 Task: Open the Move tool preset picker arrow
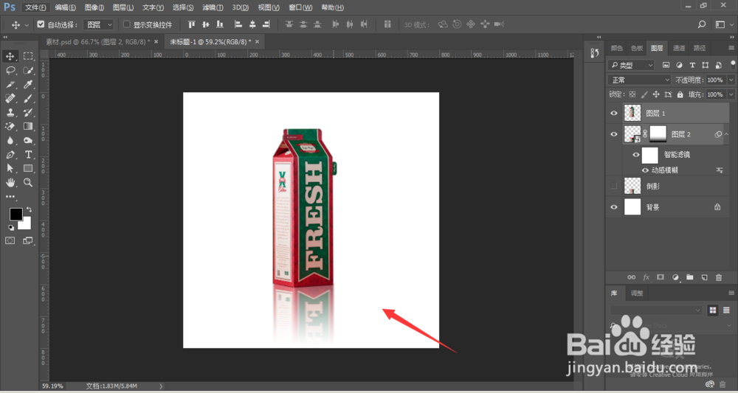coord(27,25)
